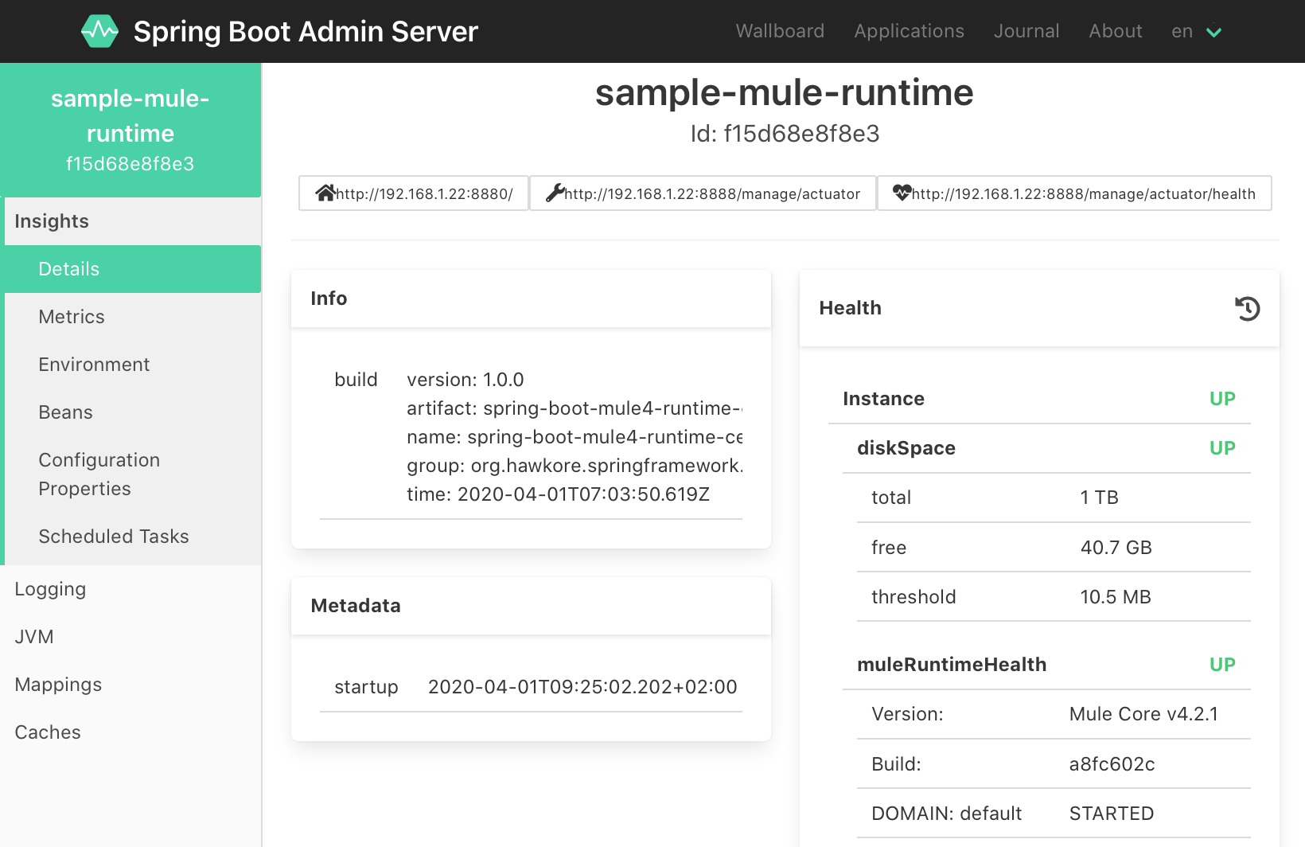Click the Info panel header
Screen dimensions: 1305x847
tap(531, 299)
